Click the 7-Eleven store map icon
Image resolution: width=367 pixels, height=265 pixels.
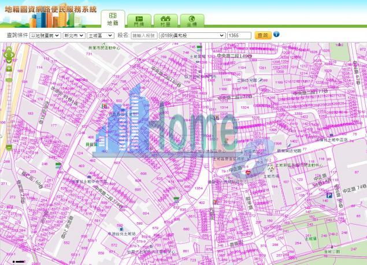coord(104,106)
